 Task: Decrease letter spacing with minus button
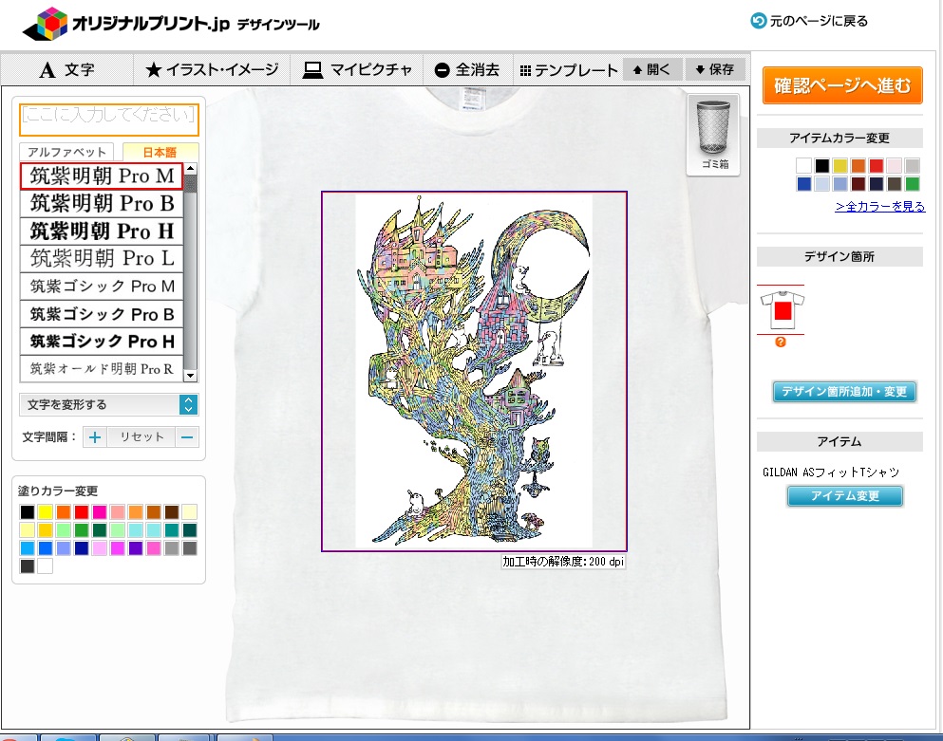[187, 436]
